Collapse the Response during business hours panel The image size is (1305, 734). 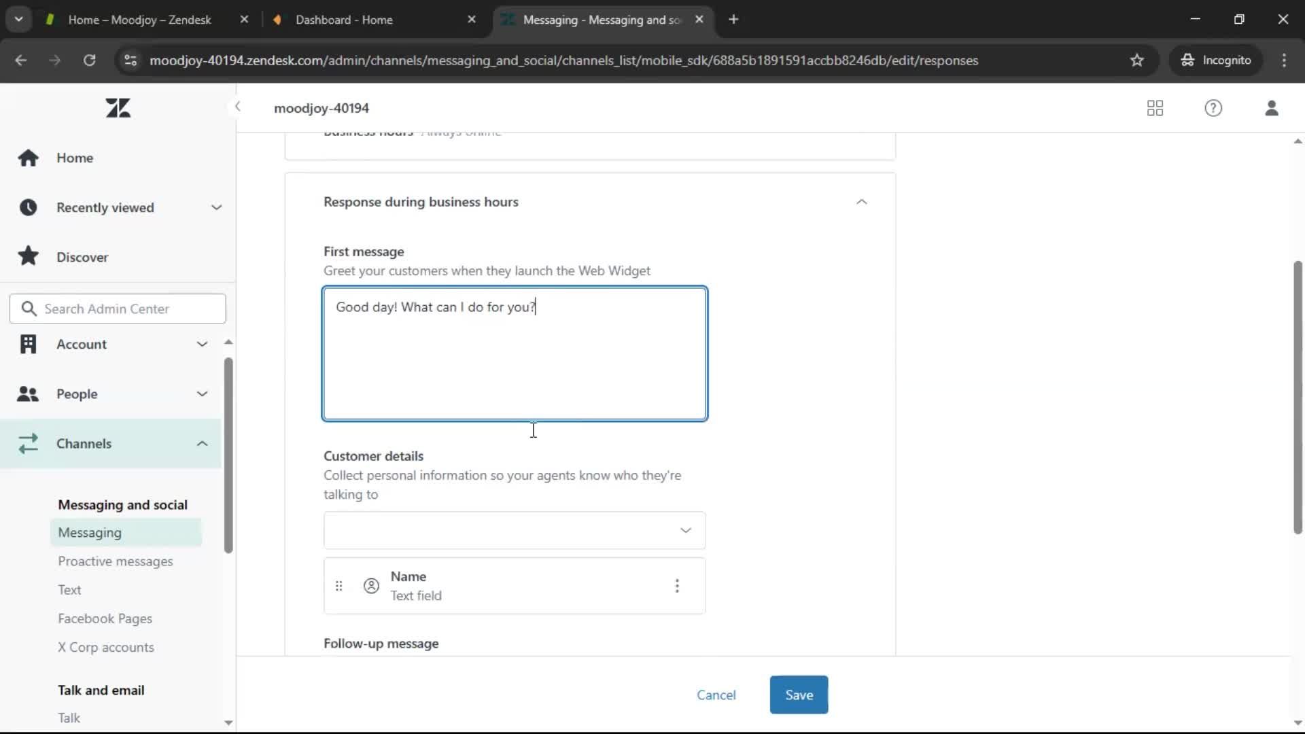pos(862,202)
